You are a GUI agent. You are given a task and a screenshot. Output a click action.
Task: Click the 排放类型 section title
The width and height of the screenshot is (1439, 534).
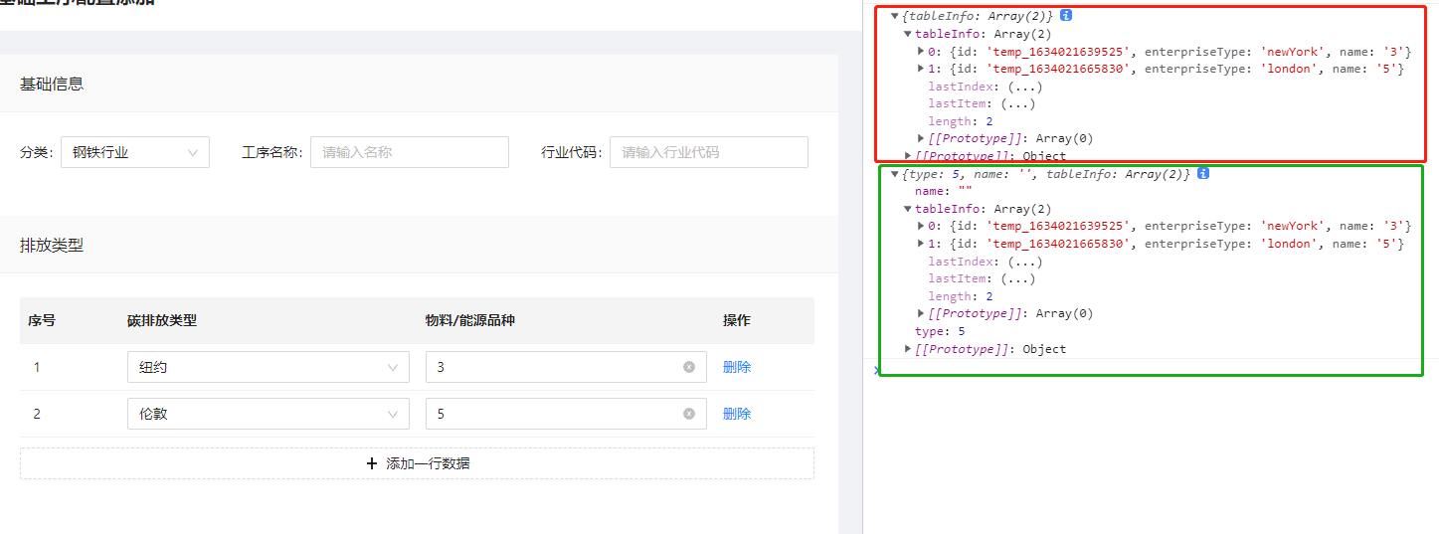point(52,245)
